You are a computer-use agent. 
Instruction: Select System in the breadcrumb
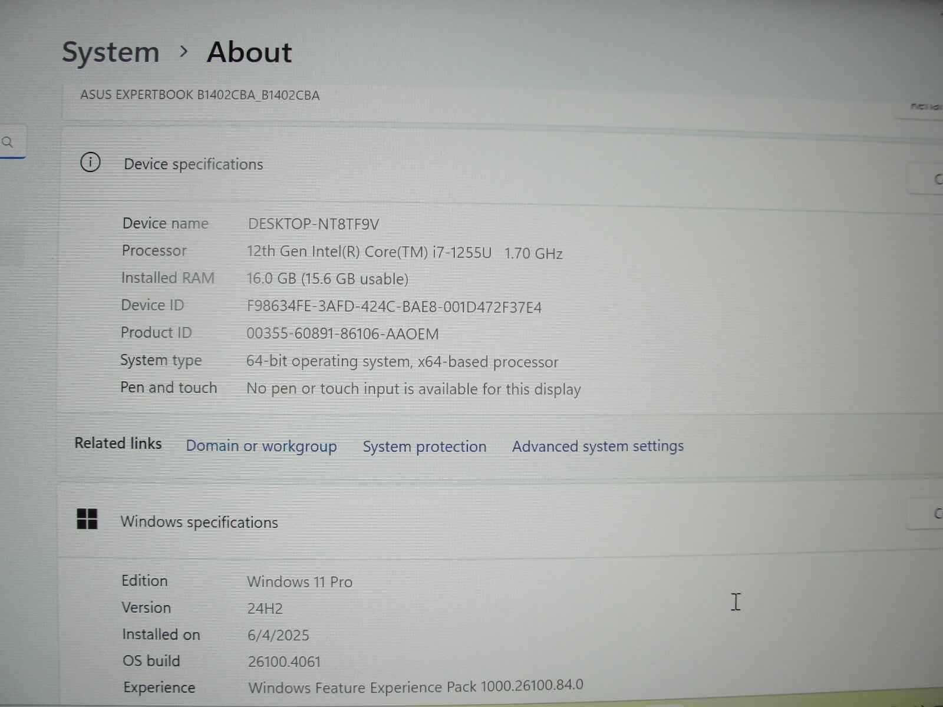[x=110, y=52]
